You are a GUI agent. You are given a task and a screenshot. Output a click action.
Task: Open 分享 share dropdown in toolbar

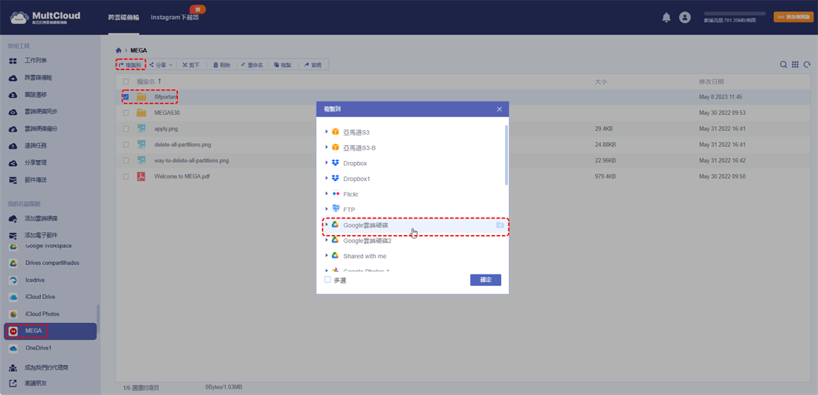tap(161, 65)
